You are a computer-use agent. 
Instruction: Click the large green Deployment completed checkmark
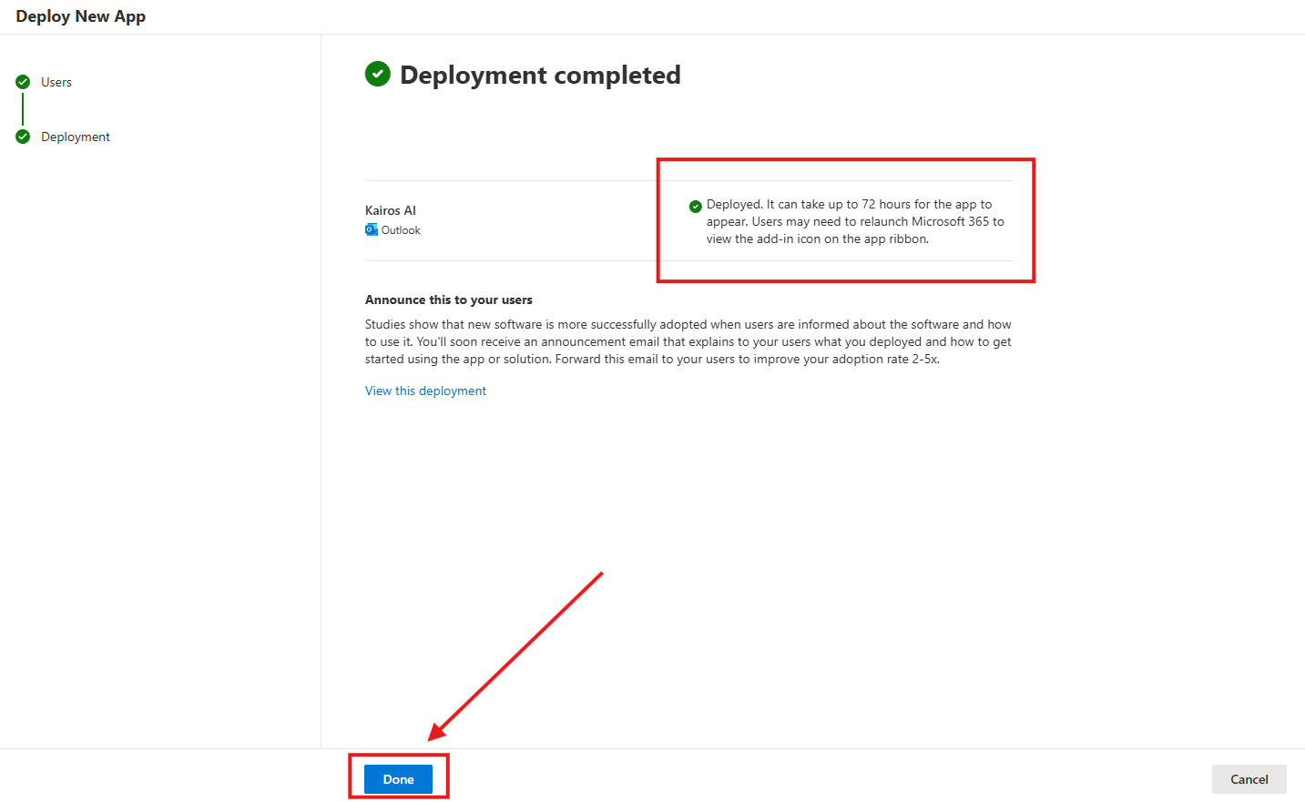click(x=377, y=74)
